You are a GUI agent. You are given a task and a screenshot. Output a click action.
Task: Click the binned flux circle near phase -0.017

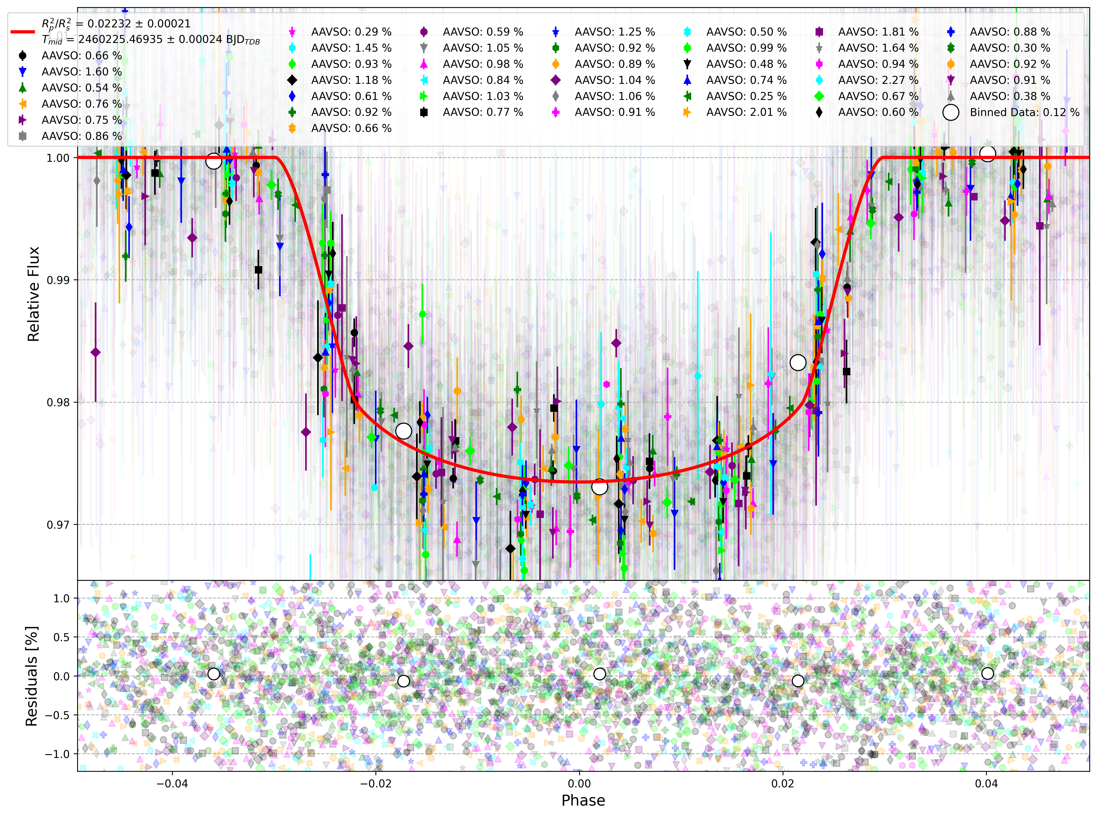click(404, 431)
